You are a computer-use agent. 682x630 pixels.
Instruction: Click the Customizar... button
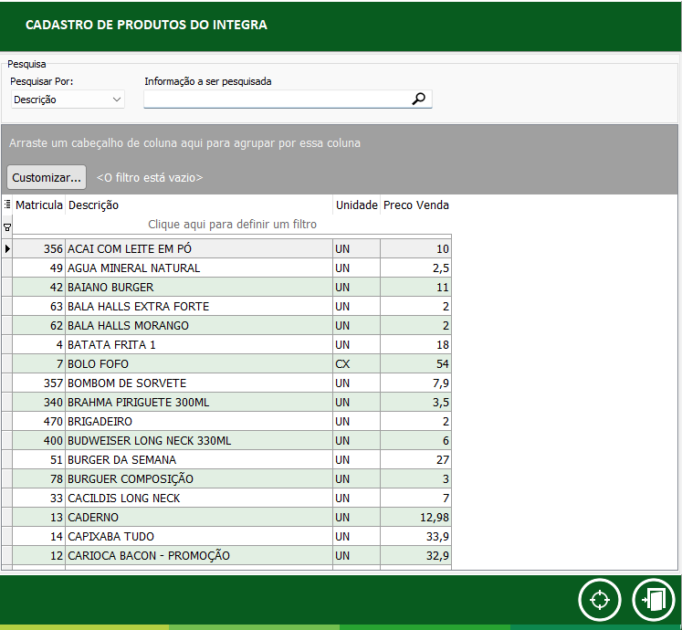click(x=47, y=177)
